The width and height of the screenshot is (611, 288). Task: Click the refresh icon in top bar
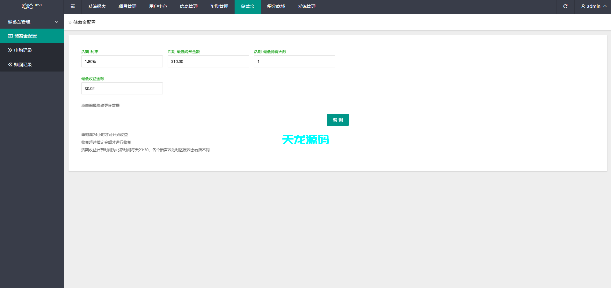click(x=565, y=6)
